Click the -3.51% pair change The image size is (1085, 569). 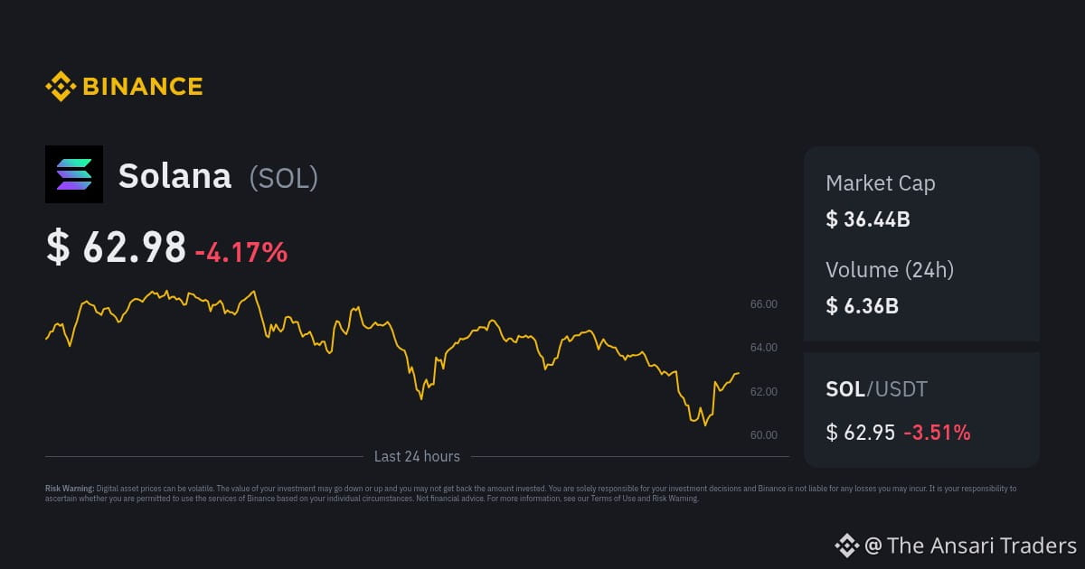click(x=938, y=433)
